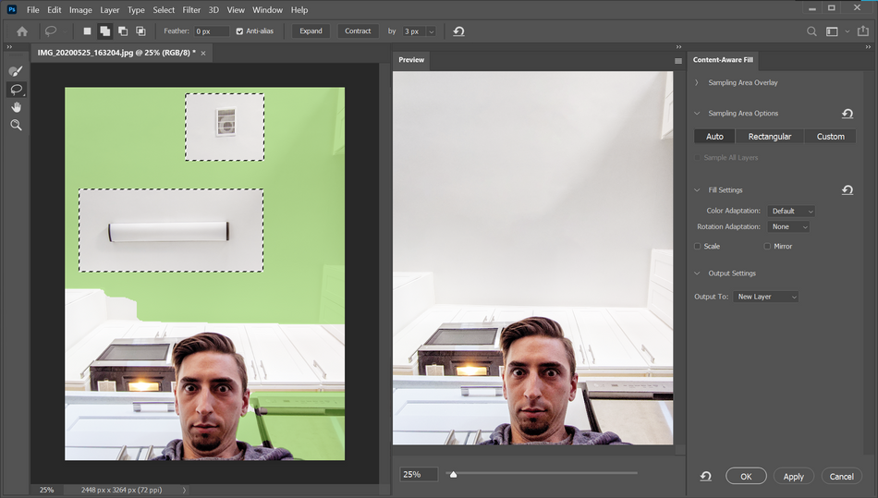Enable the Scale checkbox
878x498 pixels.
click(698, 247)
